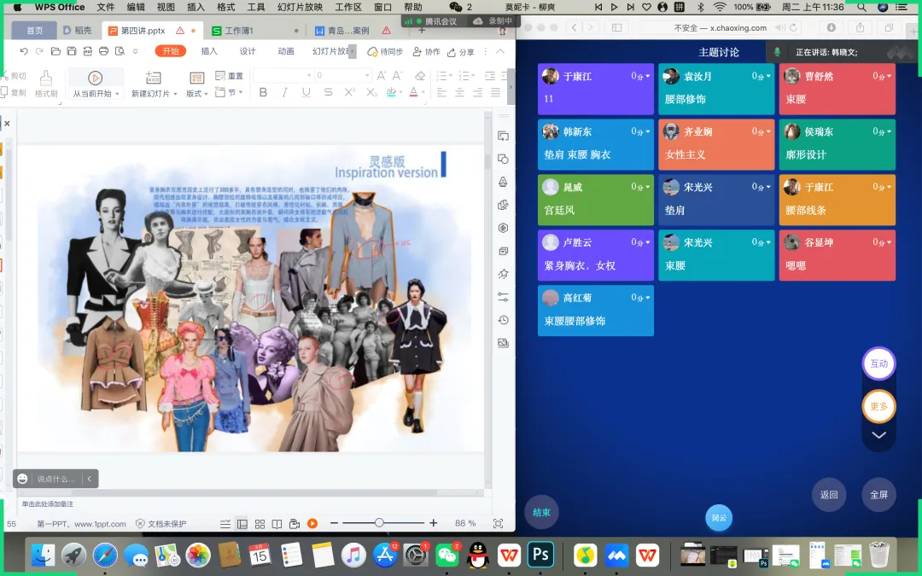Open the 幻灯片放映 menu in menu bar
The height and width of the screenshot is (576, 922).
point(300,7)
